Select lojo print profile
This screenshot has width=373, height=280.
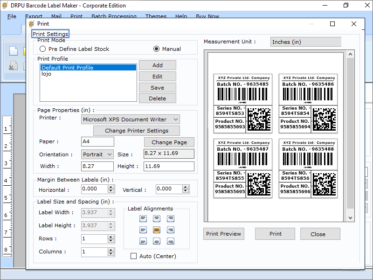(x=88, y=74)
